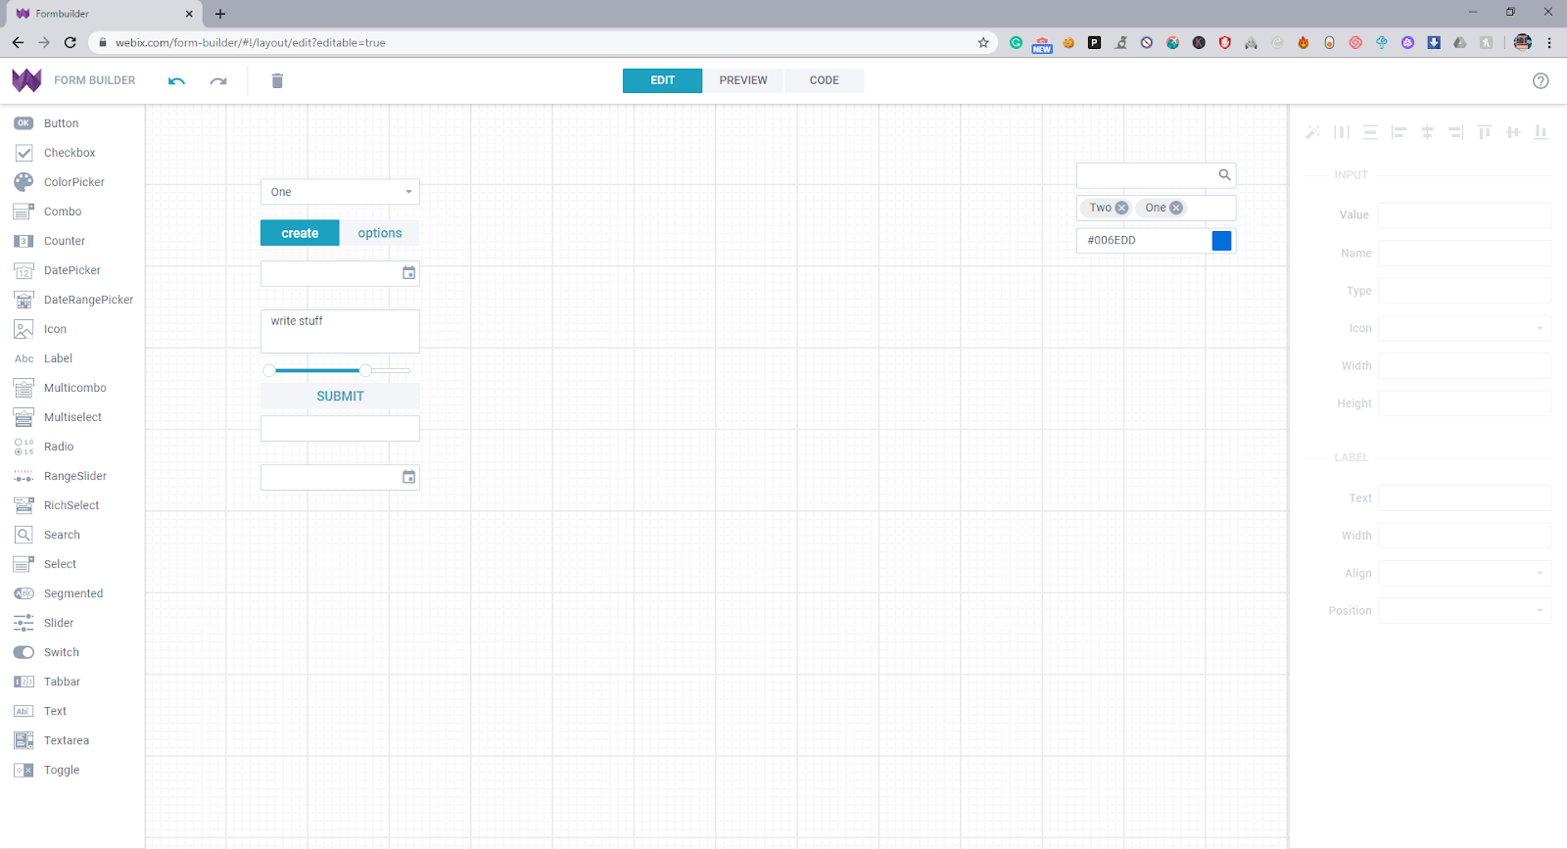The height and width of the screenshot is (849, 1567).
Task: Click the search magnifier icon in canvas field
Action: (x=1224, y=175)
